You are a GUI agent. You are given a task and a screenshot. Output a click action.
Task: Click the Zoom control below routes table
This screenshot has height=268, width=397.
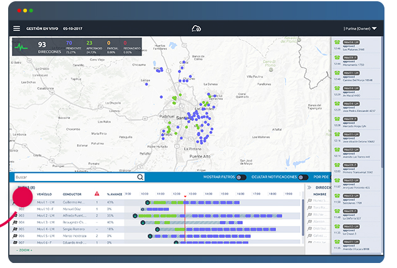[x=24, y=250]
